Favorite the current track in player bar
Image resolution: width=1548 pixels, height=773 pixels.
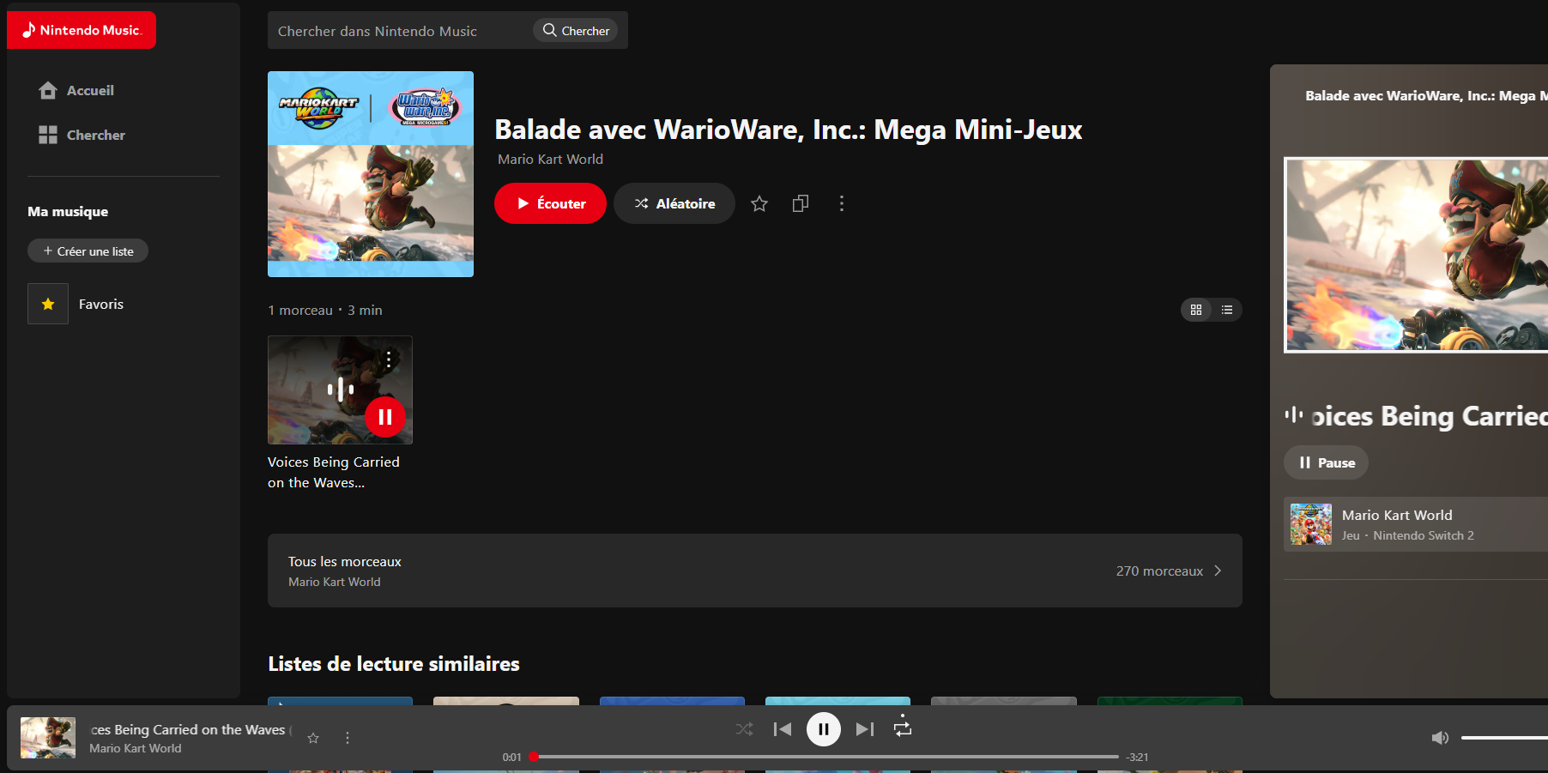point(313,738)
